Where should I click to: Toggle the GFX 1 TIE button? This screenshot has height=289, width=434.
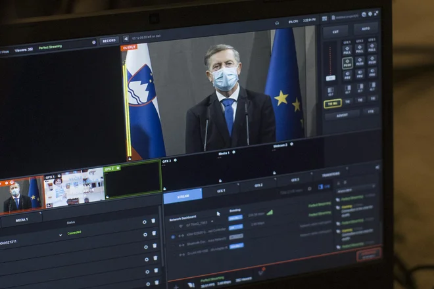pos(348,102)
